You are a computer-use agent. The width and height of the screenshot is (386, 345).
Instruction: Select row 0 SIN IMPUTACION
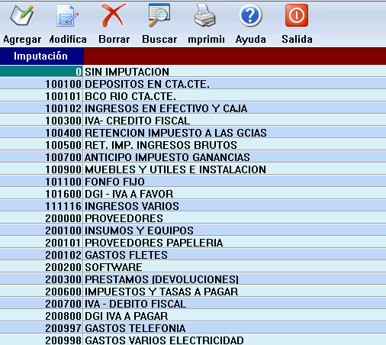click(193, 72)
